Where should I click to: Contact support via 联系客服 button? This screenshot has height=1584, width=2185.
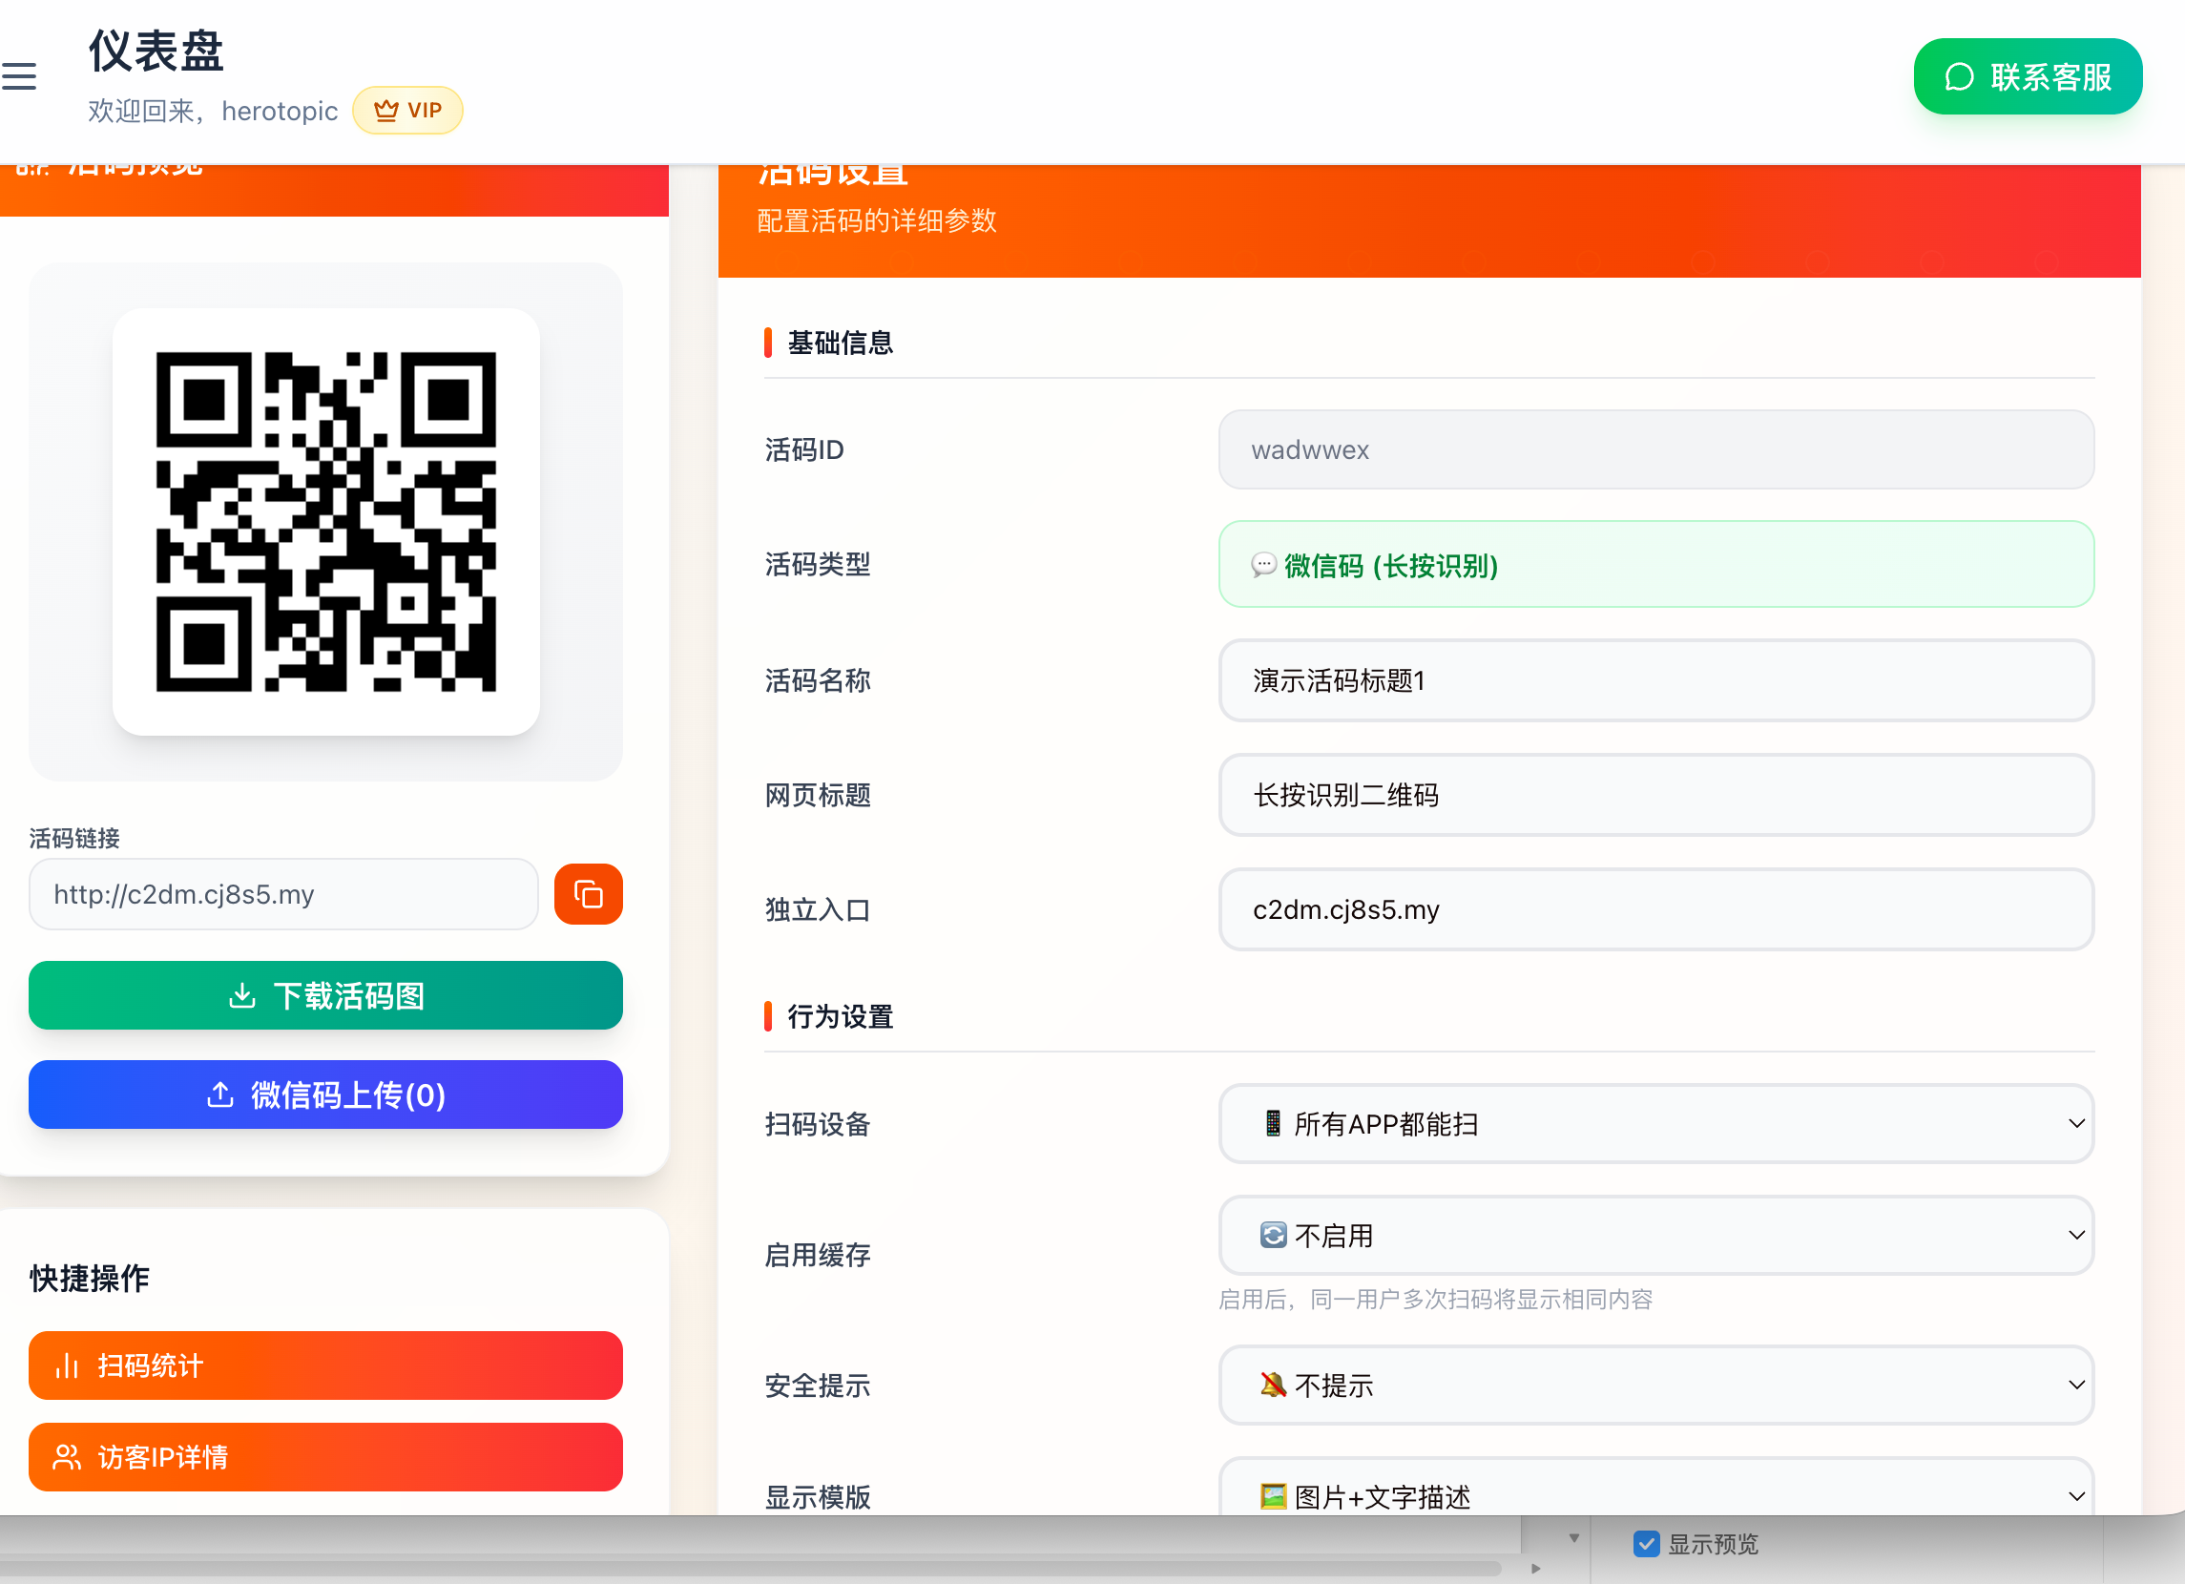coord(2027,76)
